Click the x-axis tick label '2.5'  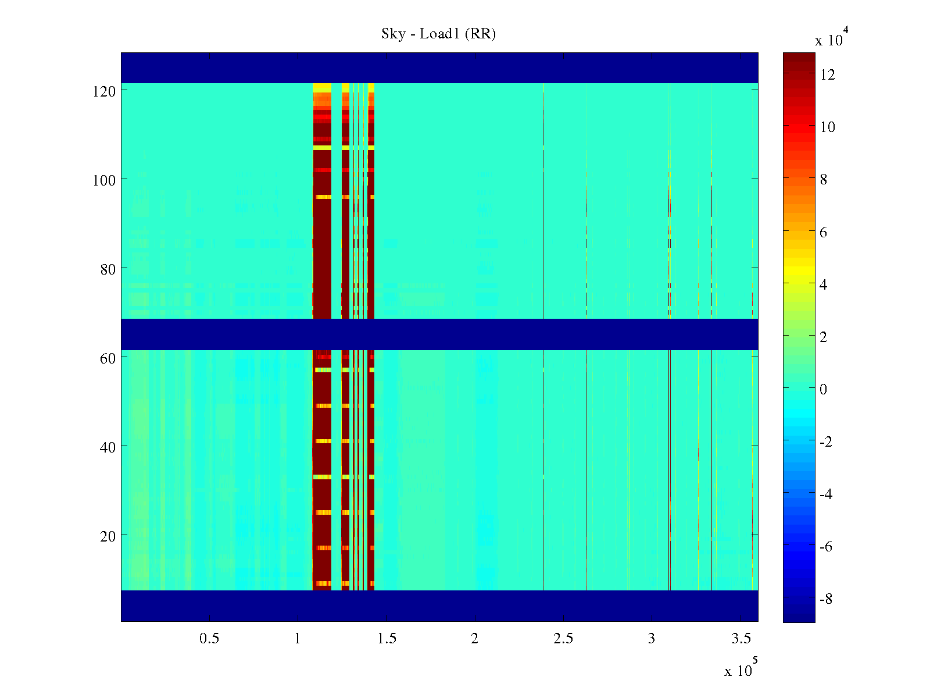(563, 639)
